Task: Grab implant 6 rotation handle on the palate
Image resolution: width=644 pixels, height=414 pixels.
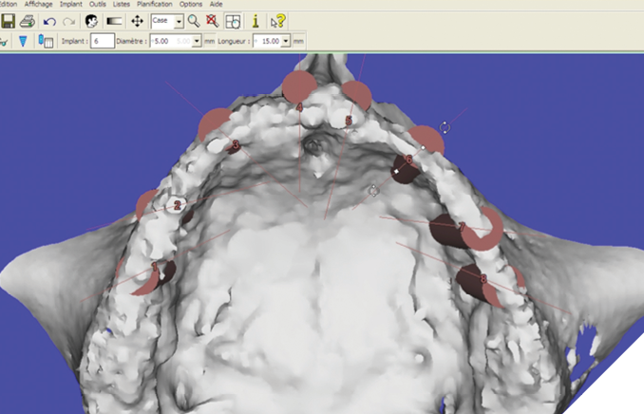Action: [373, 191]
